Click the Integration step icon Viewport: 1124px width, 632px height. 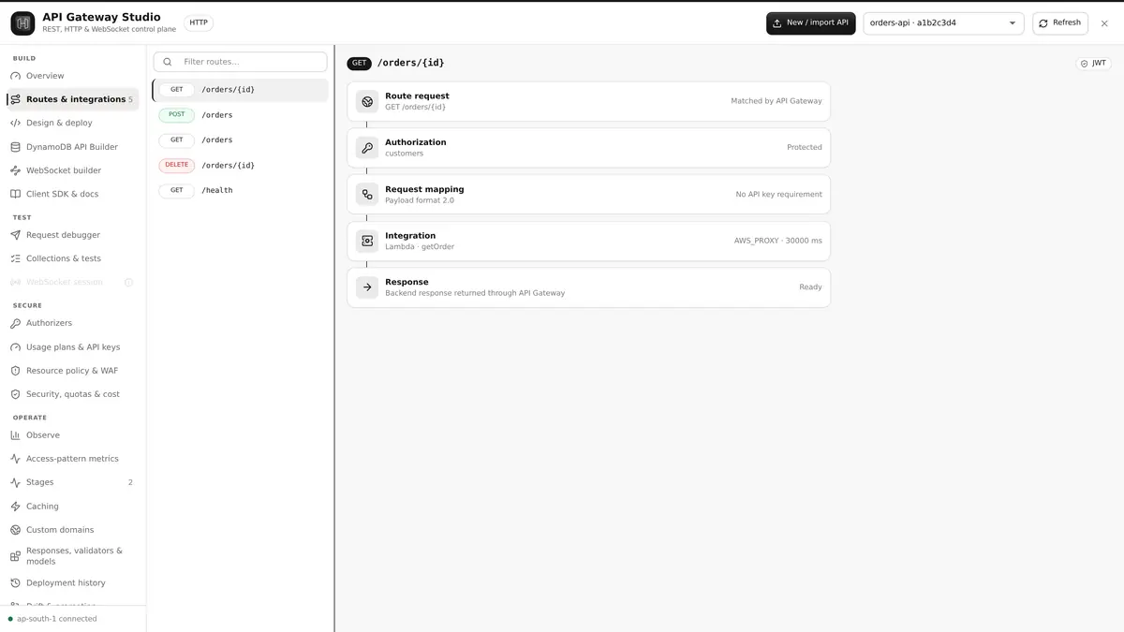(367, 241)
